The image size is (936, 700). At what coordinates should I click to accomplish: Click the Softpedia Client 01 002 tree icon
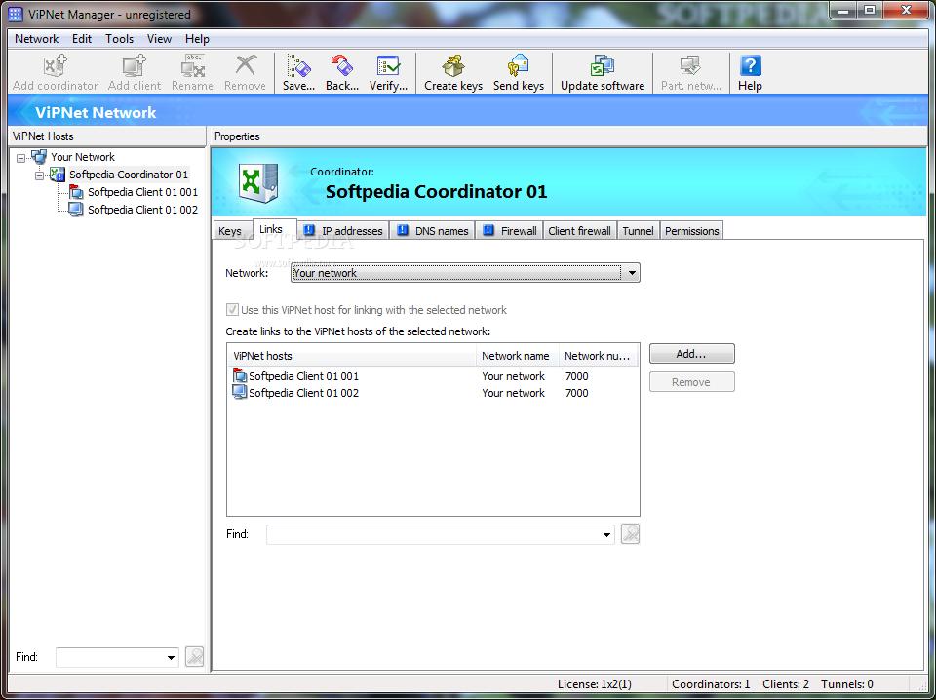[x=76, y=209]
